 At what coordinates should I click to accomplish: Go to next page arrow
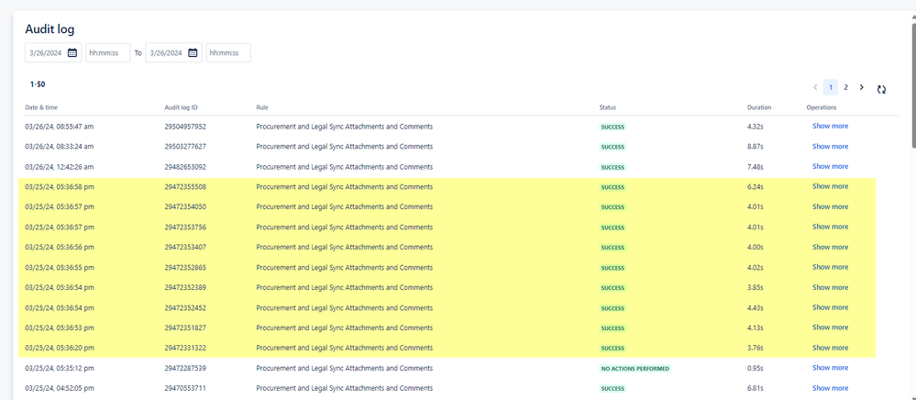click(x=861, y=87)
